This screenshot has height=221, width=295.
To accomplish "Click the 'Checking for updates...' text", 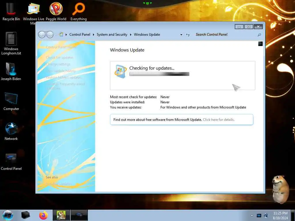I will pos(152,68).
